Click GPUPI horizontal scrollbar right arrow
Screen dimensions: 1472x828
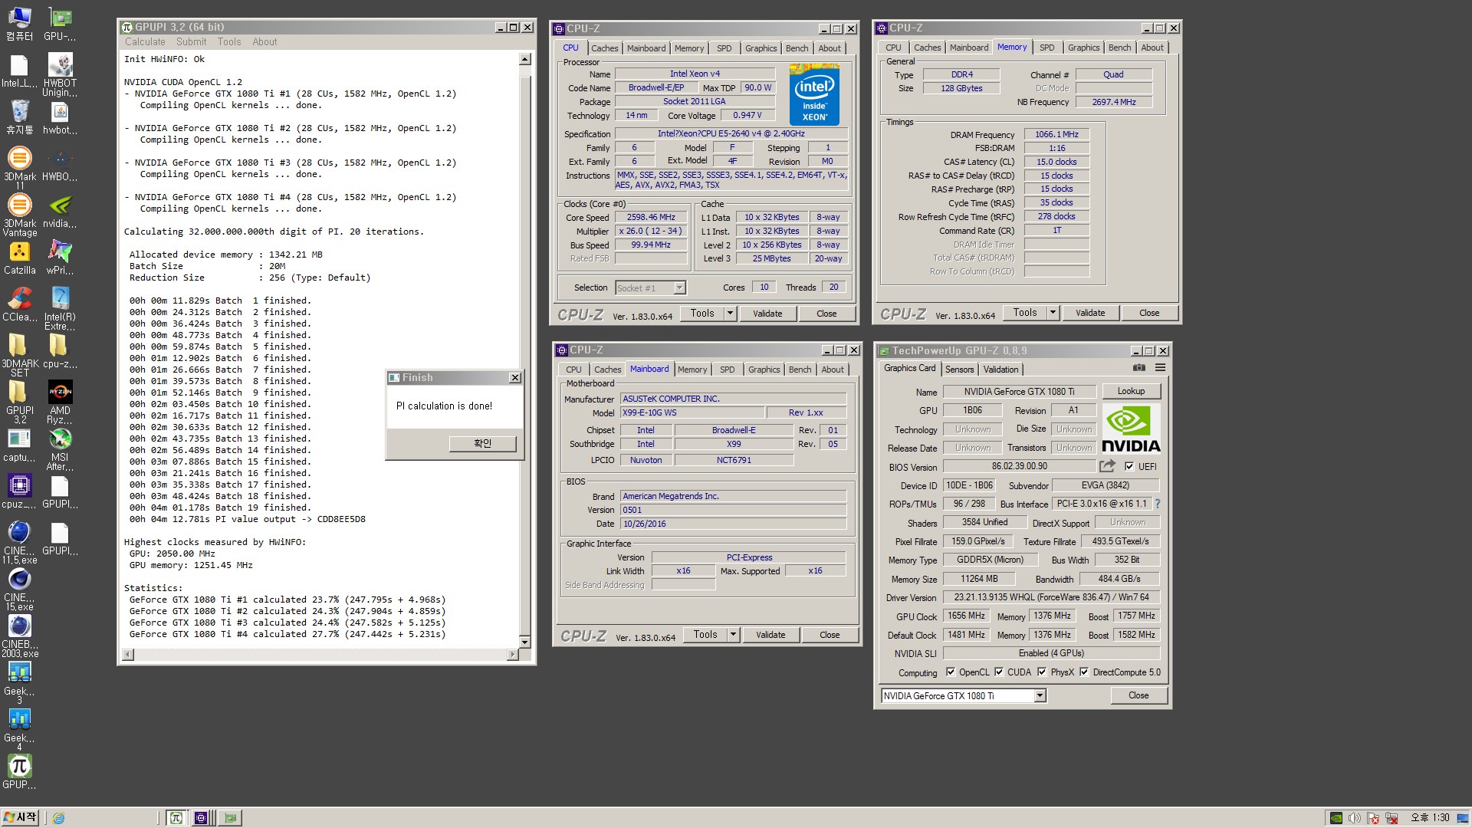[x=514, y=655]
